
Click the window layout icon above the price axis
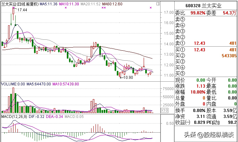(158, 4)
